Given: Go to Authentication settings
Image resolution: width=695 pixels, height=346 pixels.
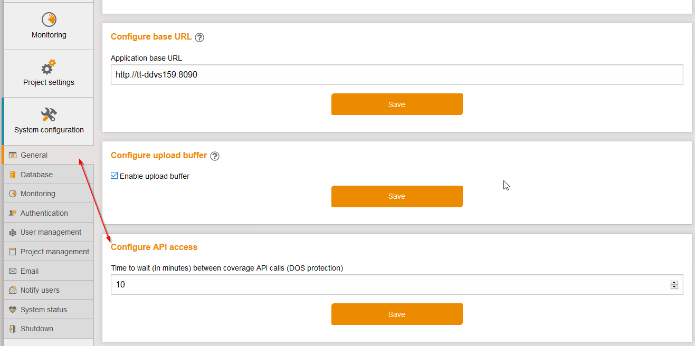Looking at the screenshot, I should (44, 213).
